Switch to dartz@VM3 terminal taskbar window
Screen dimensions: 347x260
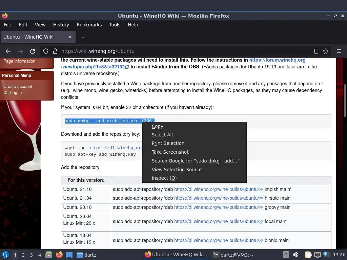pyautogui.click(x=233, y=255)
